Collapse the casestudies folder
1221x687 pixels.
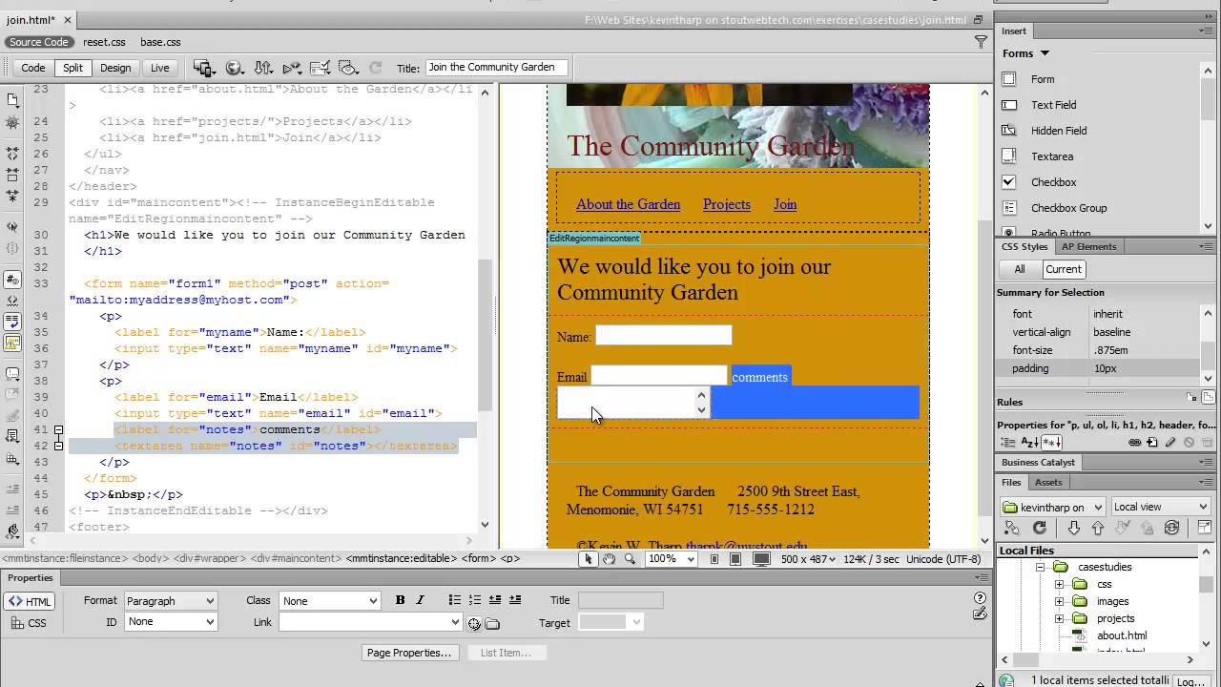pos(1041,567)
